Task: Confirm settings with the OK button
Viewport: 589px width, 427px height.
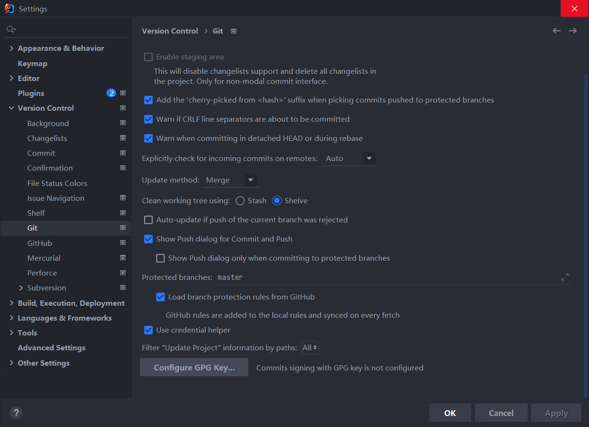Action: coord(450,413)
